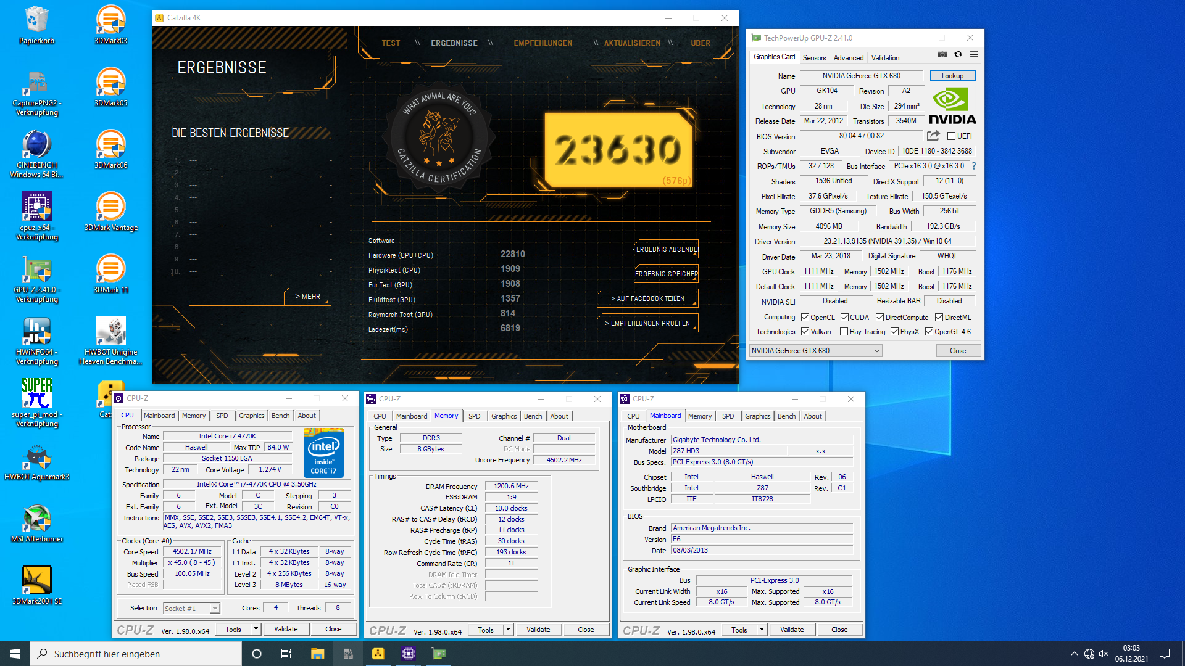This screenshot has height=666, width=1185.
Task: Click GPU-Z screenshot camera icon
Action: click(x=942, y=55)
